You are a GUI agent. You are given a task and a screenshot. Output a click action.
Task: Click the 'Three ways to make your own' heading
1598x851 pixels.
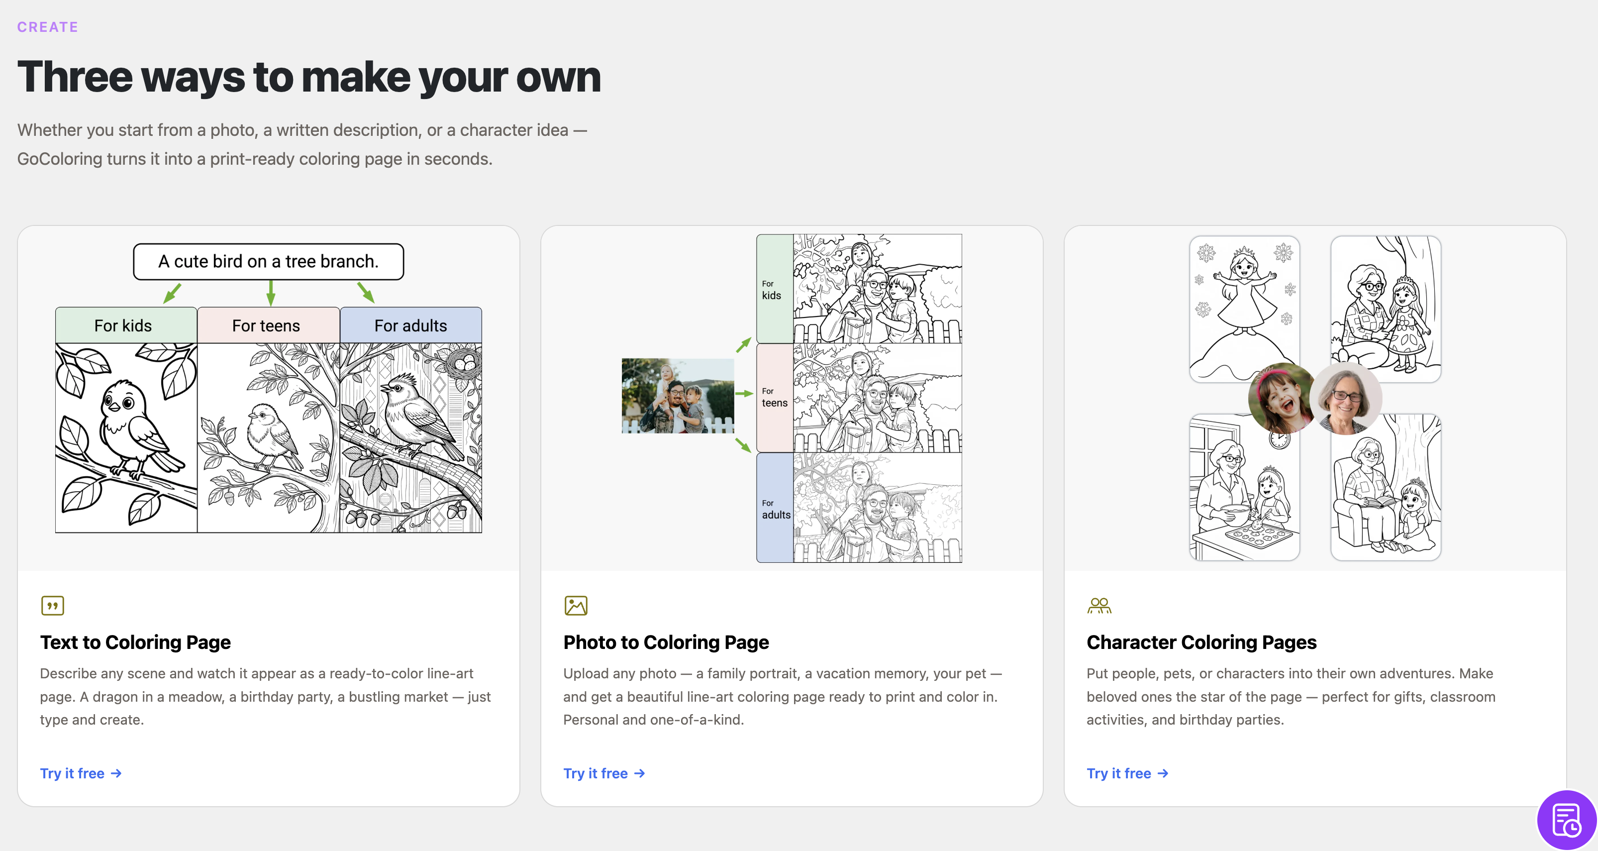(309, 77)
